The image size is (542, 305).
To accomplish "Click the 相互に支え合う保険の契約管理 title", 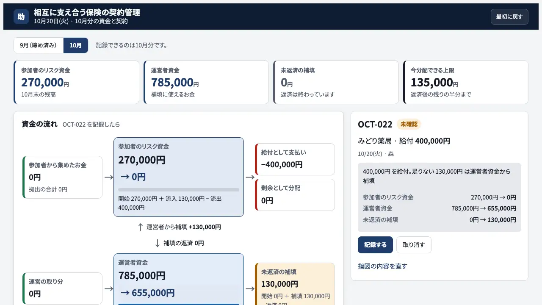I will point(87,12).
